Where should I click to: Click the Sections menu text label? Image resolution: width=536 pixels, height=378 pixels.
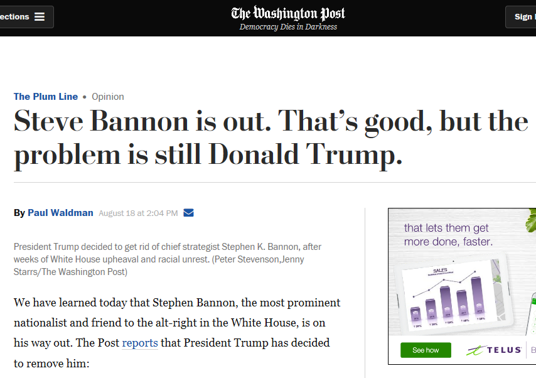(x=14, y=17)
